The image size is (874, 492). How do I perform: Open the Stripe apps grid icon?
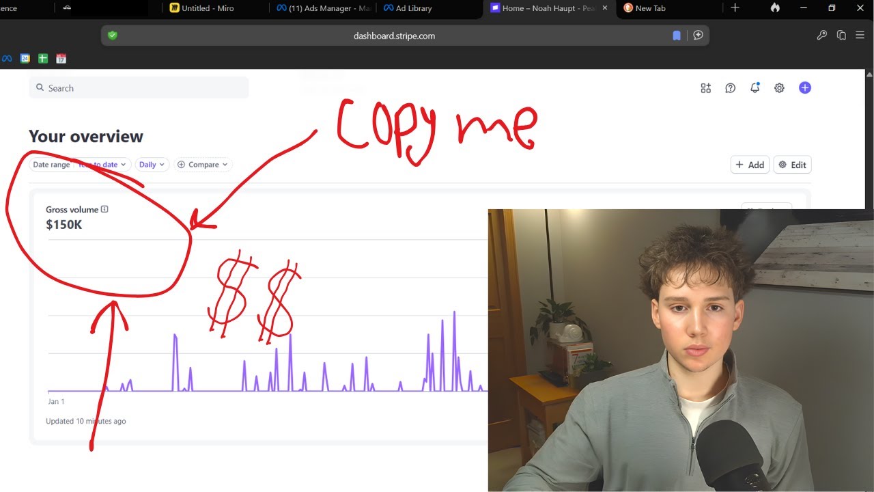[x=706, y=88]
